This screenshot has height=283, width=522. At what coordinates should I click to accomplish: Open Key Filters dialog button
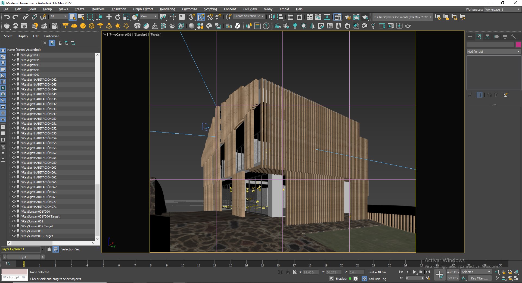480,278
